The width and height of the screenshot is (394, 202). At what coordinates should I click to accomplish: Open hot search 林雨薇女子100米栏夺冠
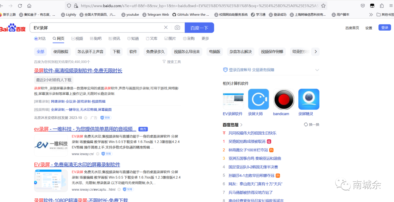coord(248,150)
